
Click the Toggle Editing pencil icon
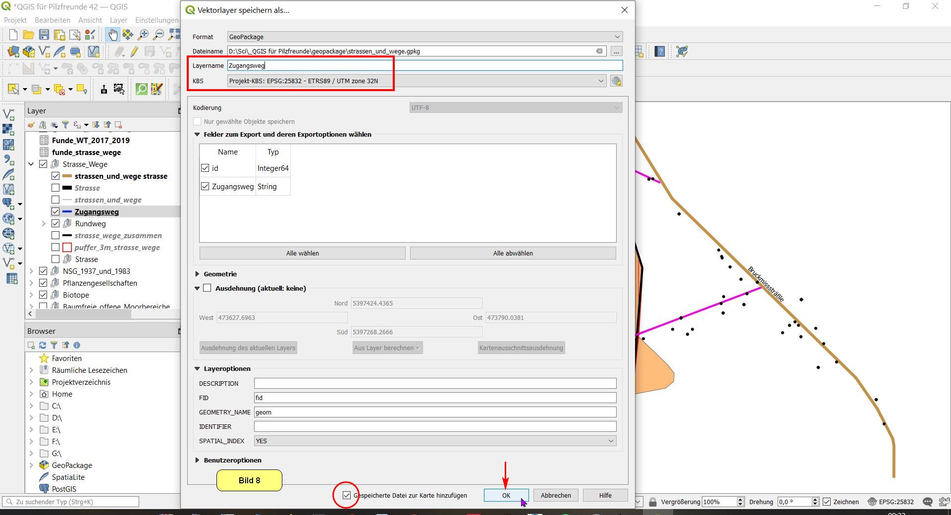coord(134,51)
